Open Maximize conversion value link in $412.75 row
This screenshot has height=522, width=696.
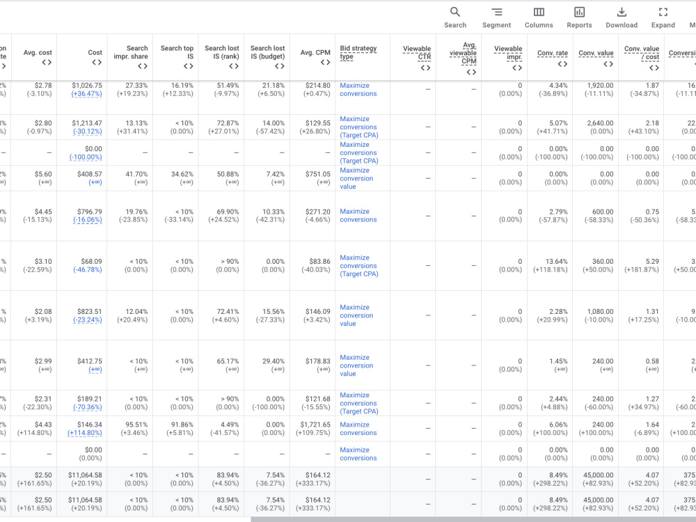point(356,366)
